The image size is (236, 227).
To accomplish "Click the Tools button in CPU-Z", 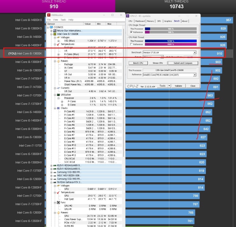I will [x=162, y=86].
